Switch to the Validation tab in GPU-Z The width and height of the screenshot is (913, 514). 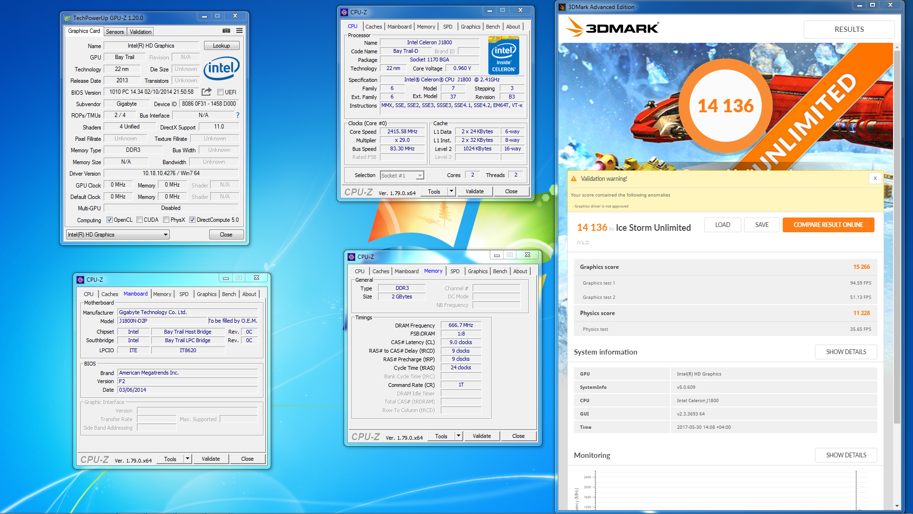click(140, 32)
